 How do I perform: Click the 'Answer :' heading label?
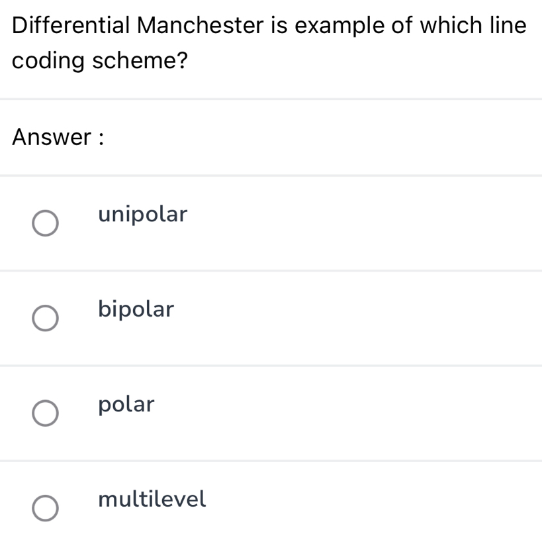(60, 138)
